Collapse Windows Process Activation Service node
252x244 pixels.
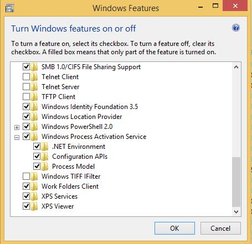(x=17, y=137)
